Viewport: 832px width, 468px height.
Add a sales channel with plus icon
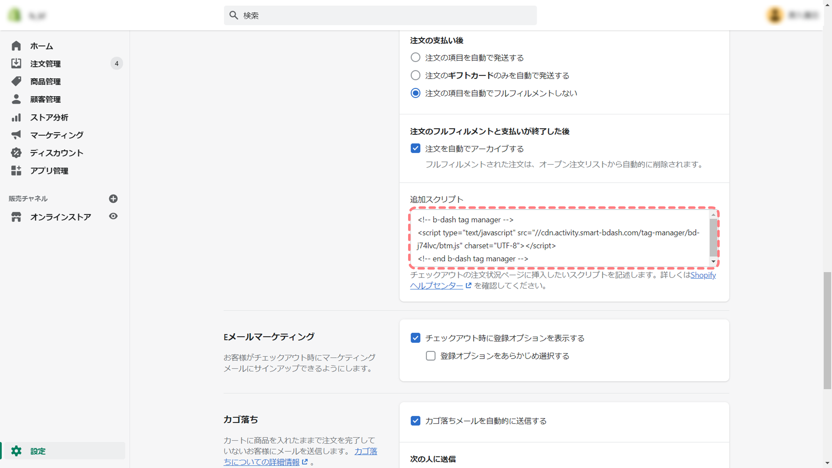click(113, 198)
